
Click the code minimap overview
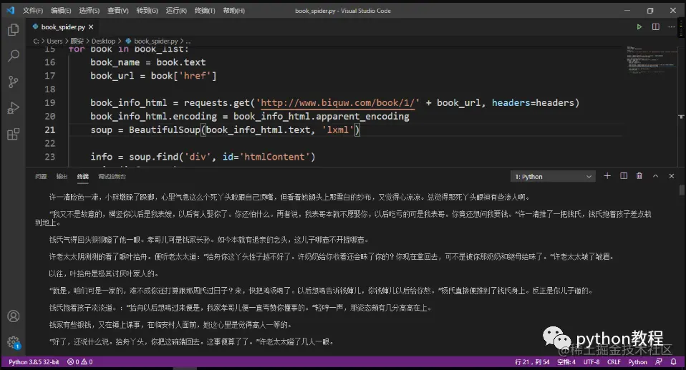coord(652,59)
